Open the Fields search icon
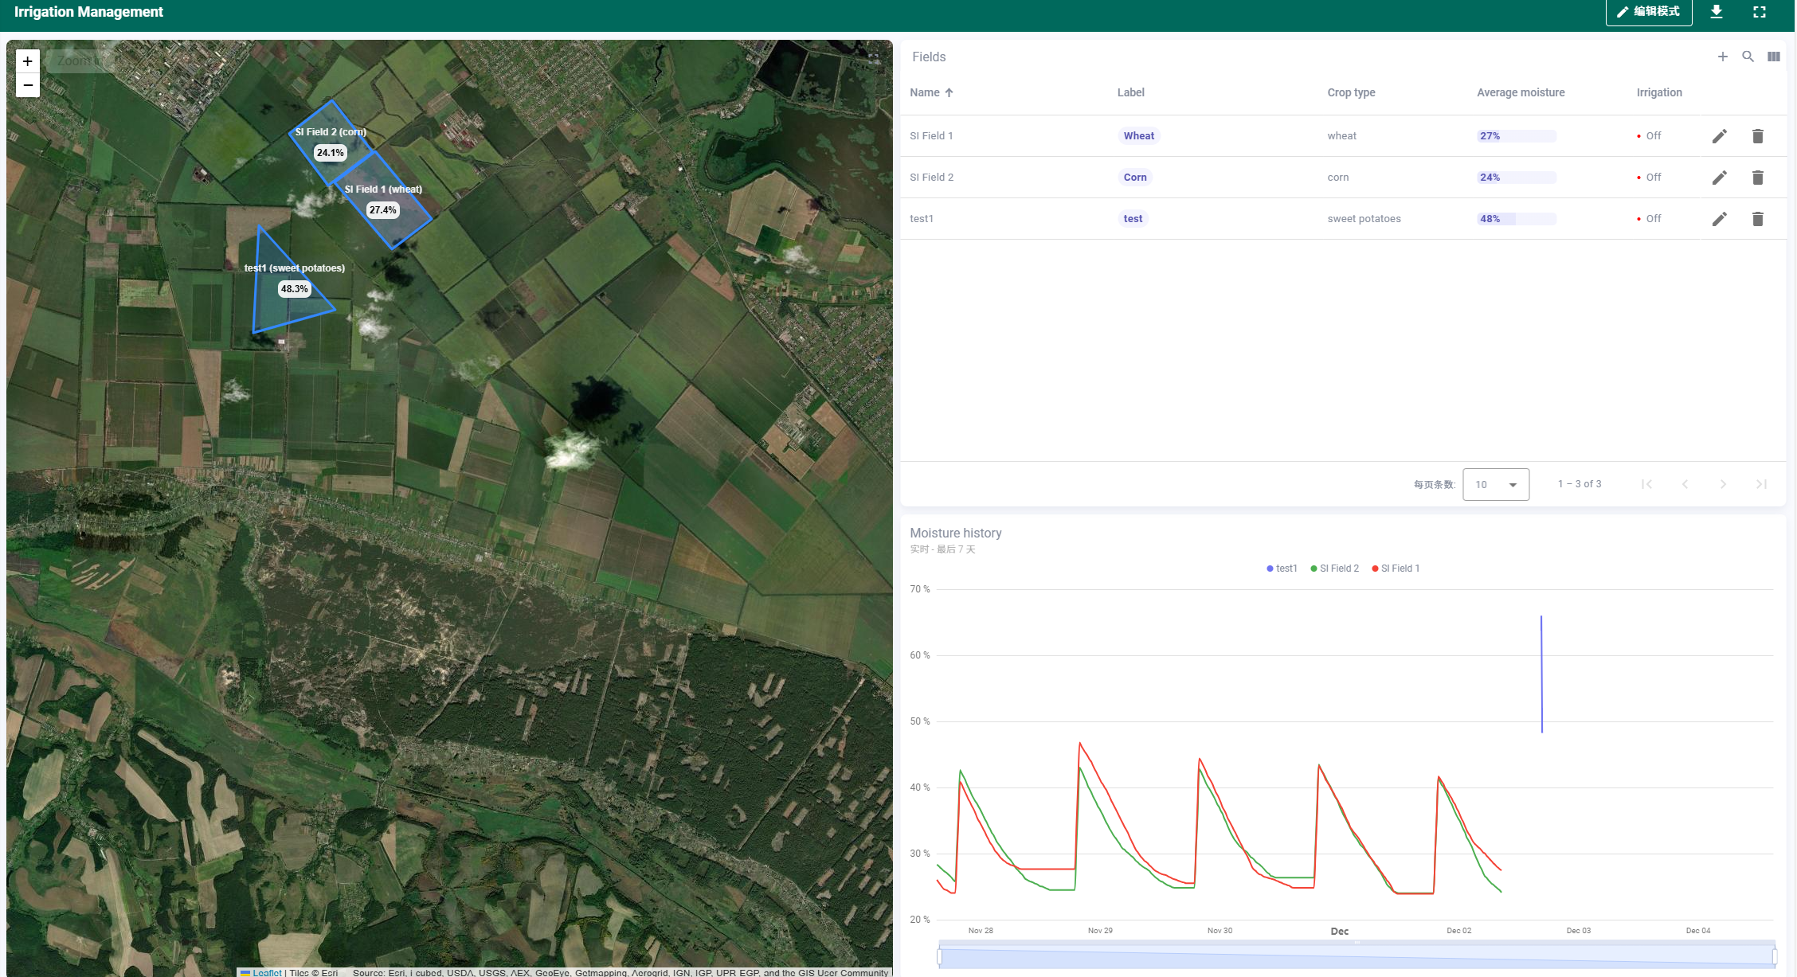Screen dimensions: 1797x977 click(1748, 57)
